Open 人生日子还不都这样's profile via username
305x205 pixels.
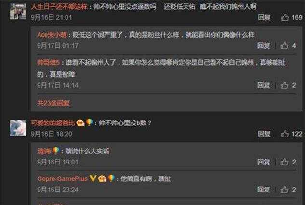[59, 7]
